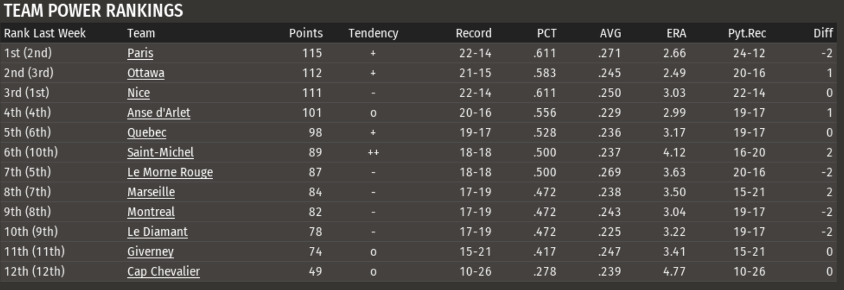Go to the Montreal team page
The image size is (844, 290).
click(150, 212)
